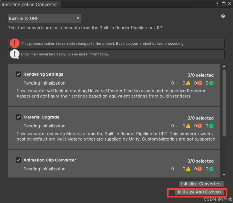This screenshot has height=203, width=233.
Task: Expand the Material Upgrade converter details
Action: pos(41,117)
